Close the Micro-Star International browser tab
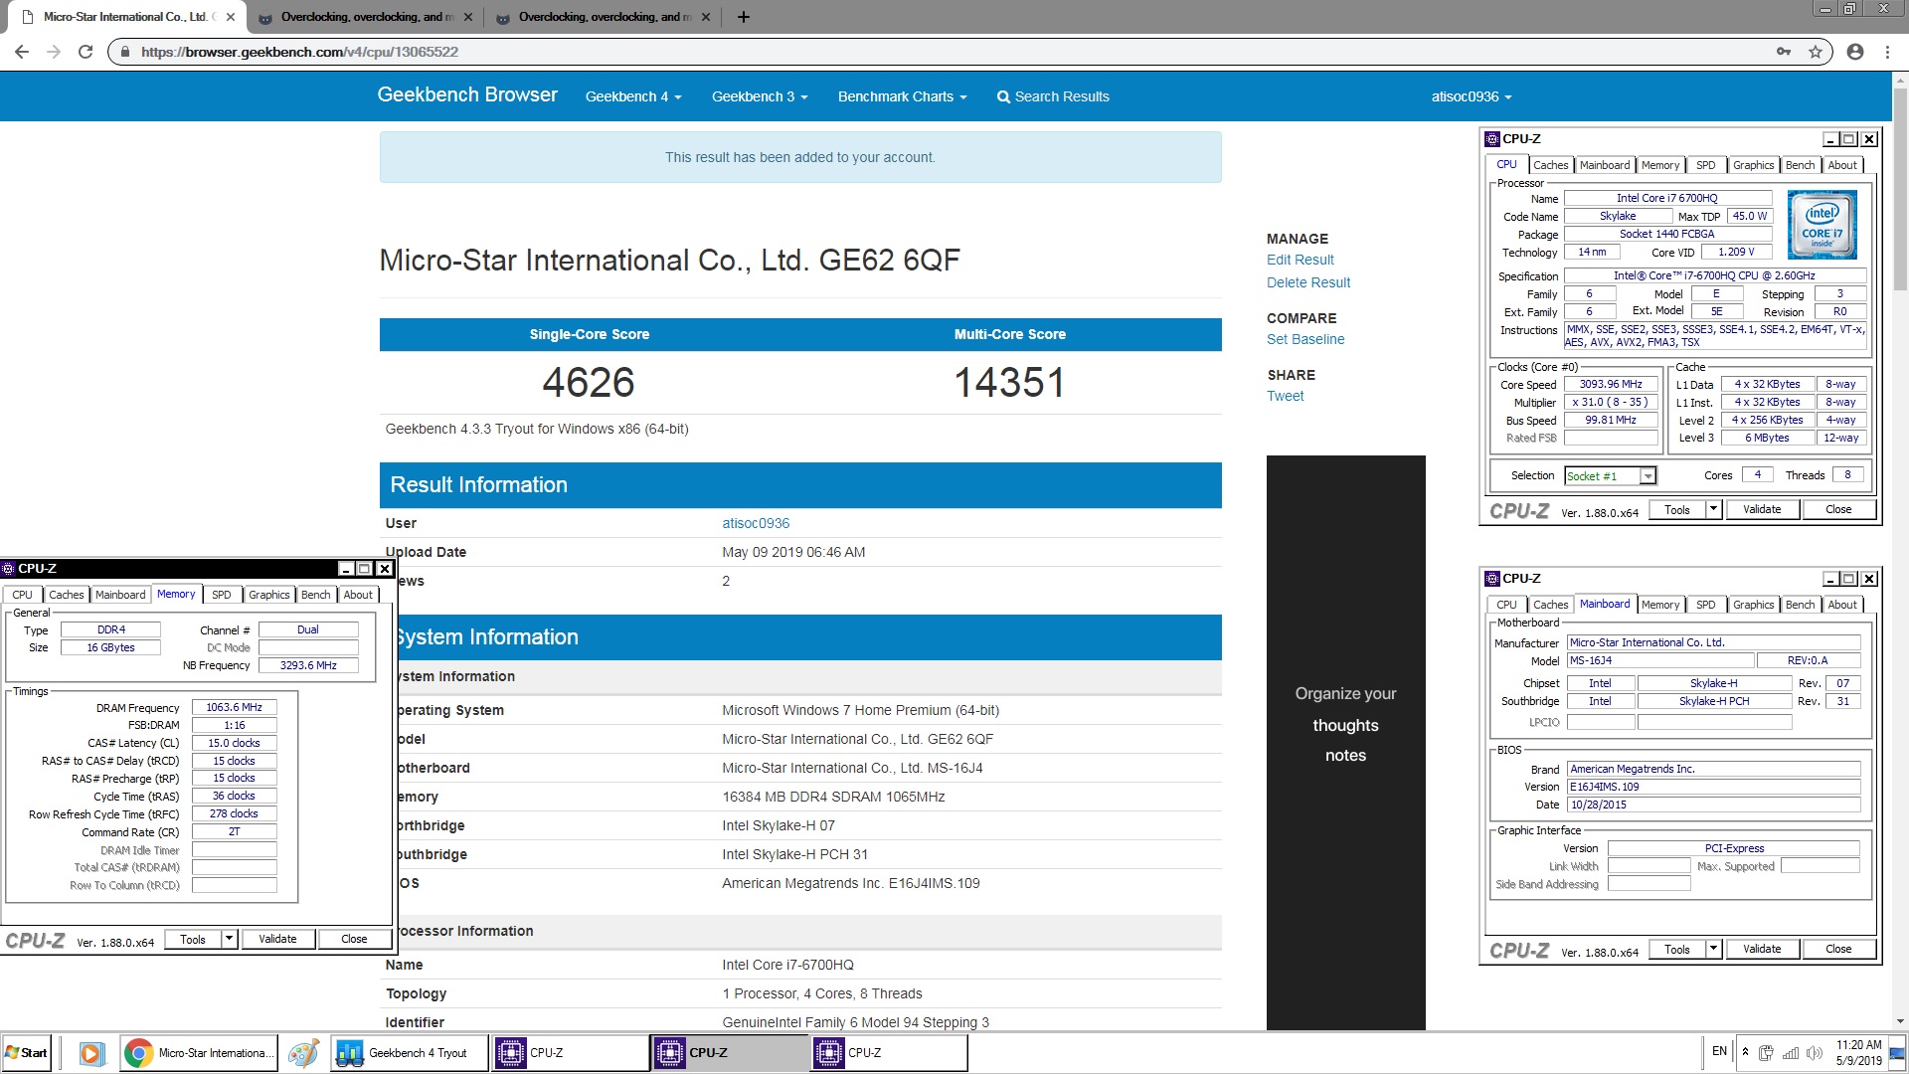Viewport: 1909px width, 1074px height. (x=231, y=17)
